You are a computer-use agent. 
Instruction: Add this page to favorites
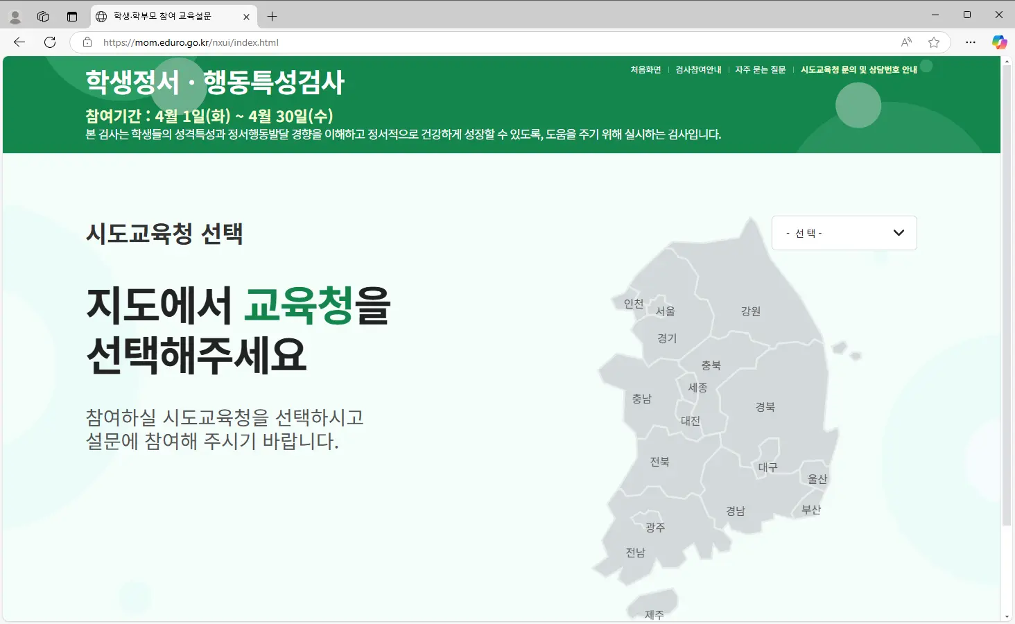934,42
